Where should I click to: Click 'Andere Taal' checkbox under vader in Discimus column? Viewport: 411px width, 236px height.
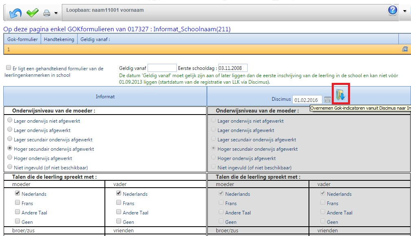point(323,212)
